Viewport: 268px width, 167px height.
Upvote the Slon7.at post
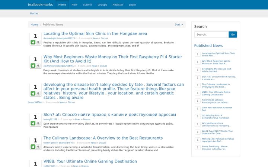33,123
